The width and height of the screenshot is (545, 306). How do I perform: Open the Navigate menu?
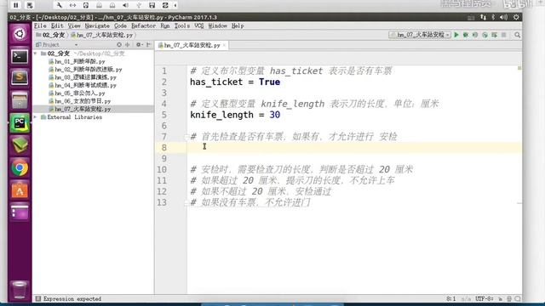tap(97, 26)
